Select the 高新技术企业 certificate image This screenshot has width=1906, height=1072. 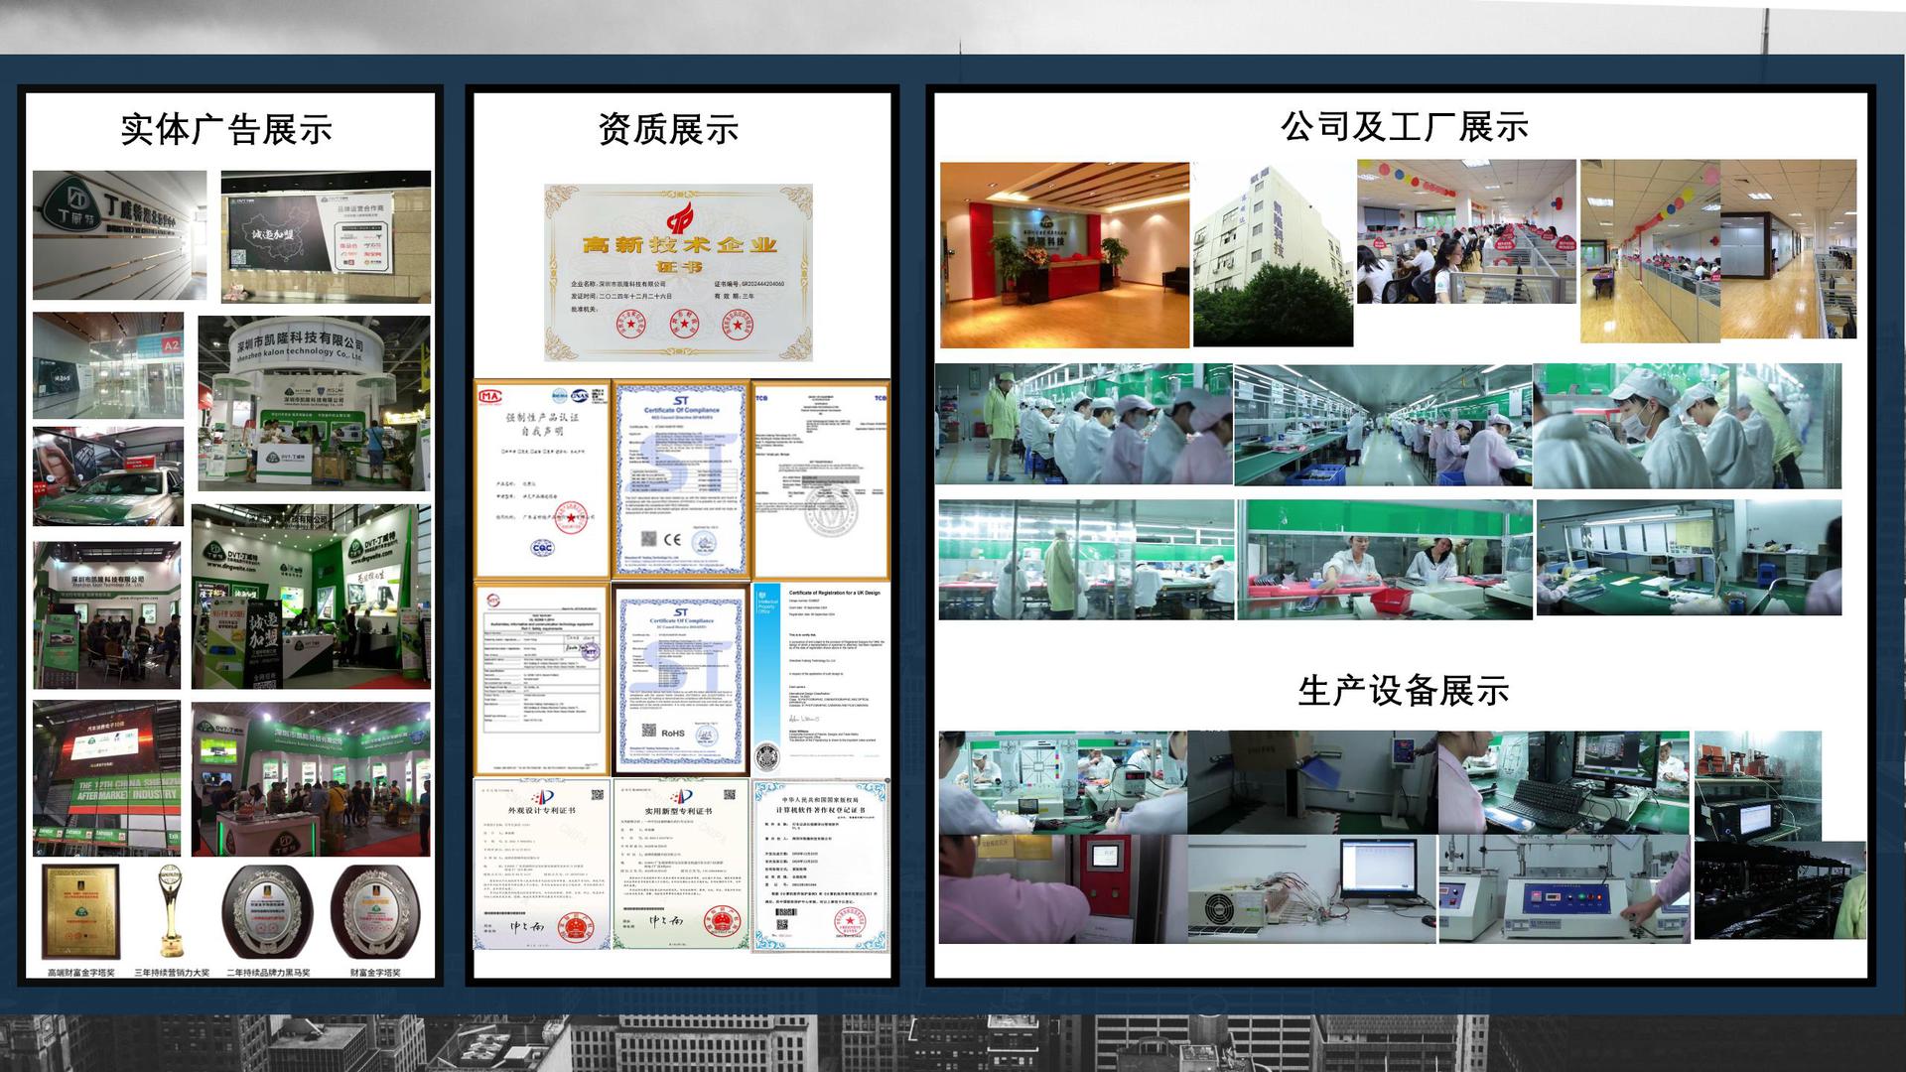pos(678,272)
